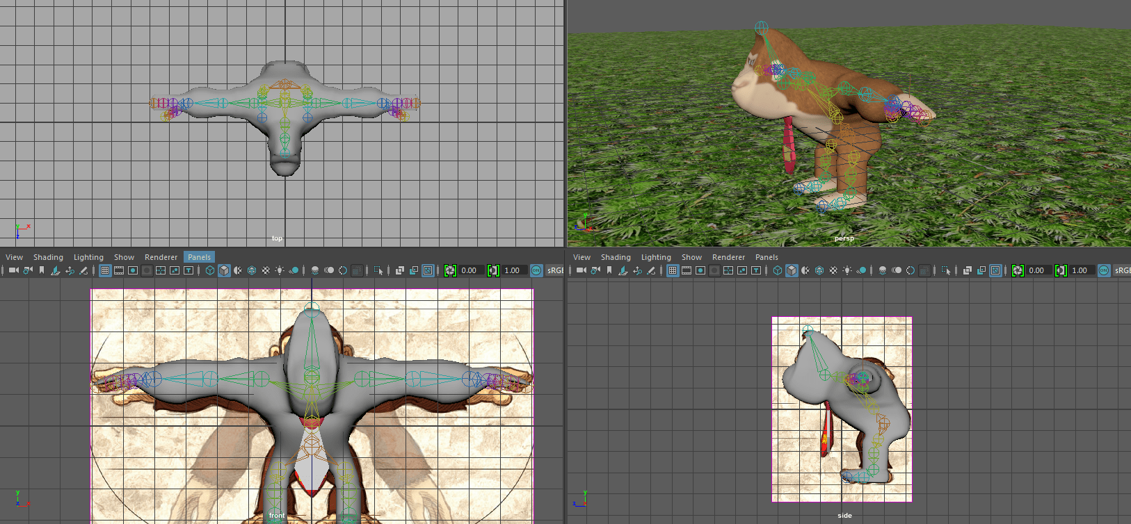
Task: Expand Renderer menu in side panel
Action: (728, 257)
